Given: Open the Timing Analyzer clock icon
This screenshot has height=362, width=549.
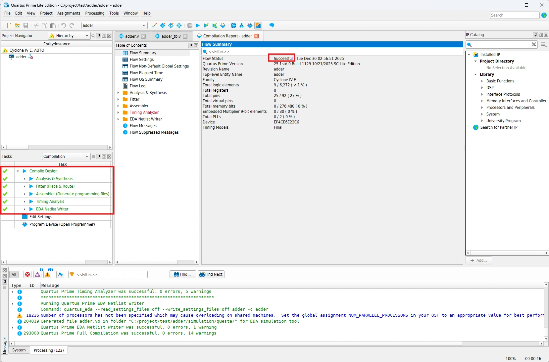Looking at the screenshot, I should 233,25.
